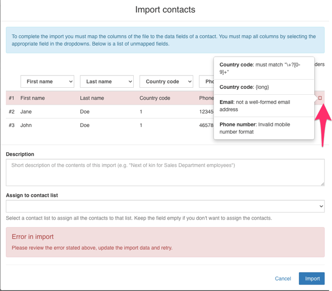
Task: Click the blue mapping instructions banner
Action: click(x=165, y=40)
